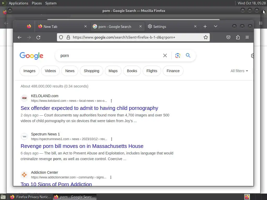
Task: Open hamburger menu of background Firefox window
Action: 261,23
